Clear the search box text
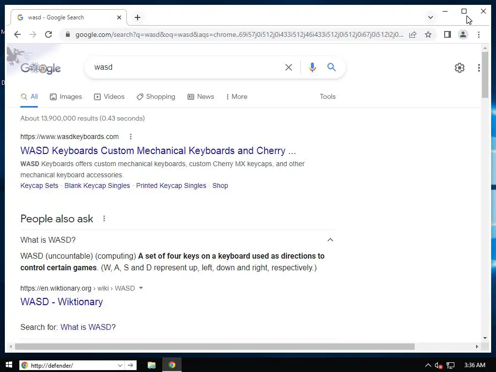 tap(289, 67)
